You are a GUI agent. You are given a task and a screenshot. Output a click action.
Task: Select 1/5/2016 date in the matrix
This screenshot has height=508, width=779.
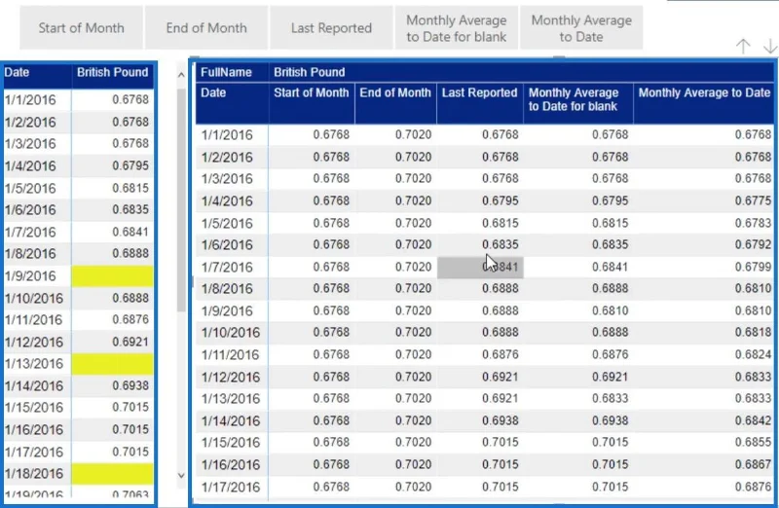(227, 224)
